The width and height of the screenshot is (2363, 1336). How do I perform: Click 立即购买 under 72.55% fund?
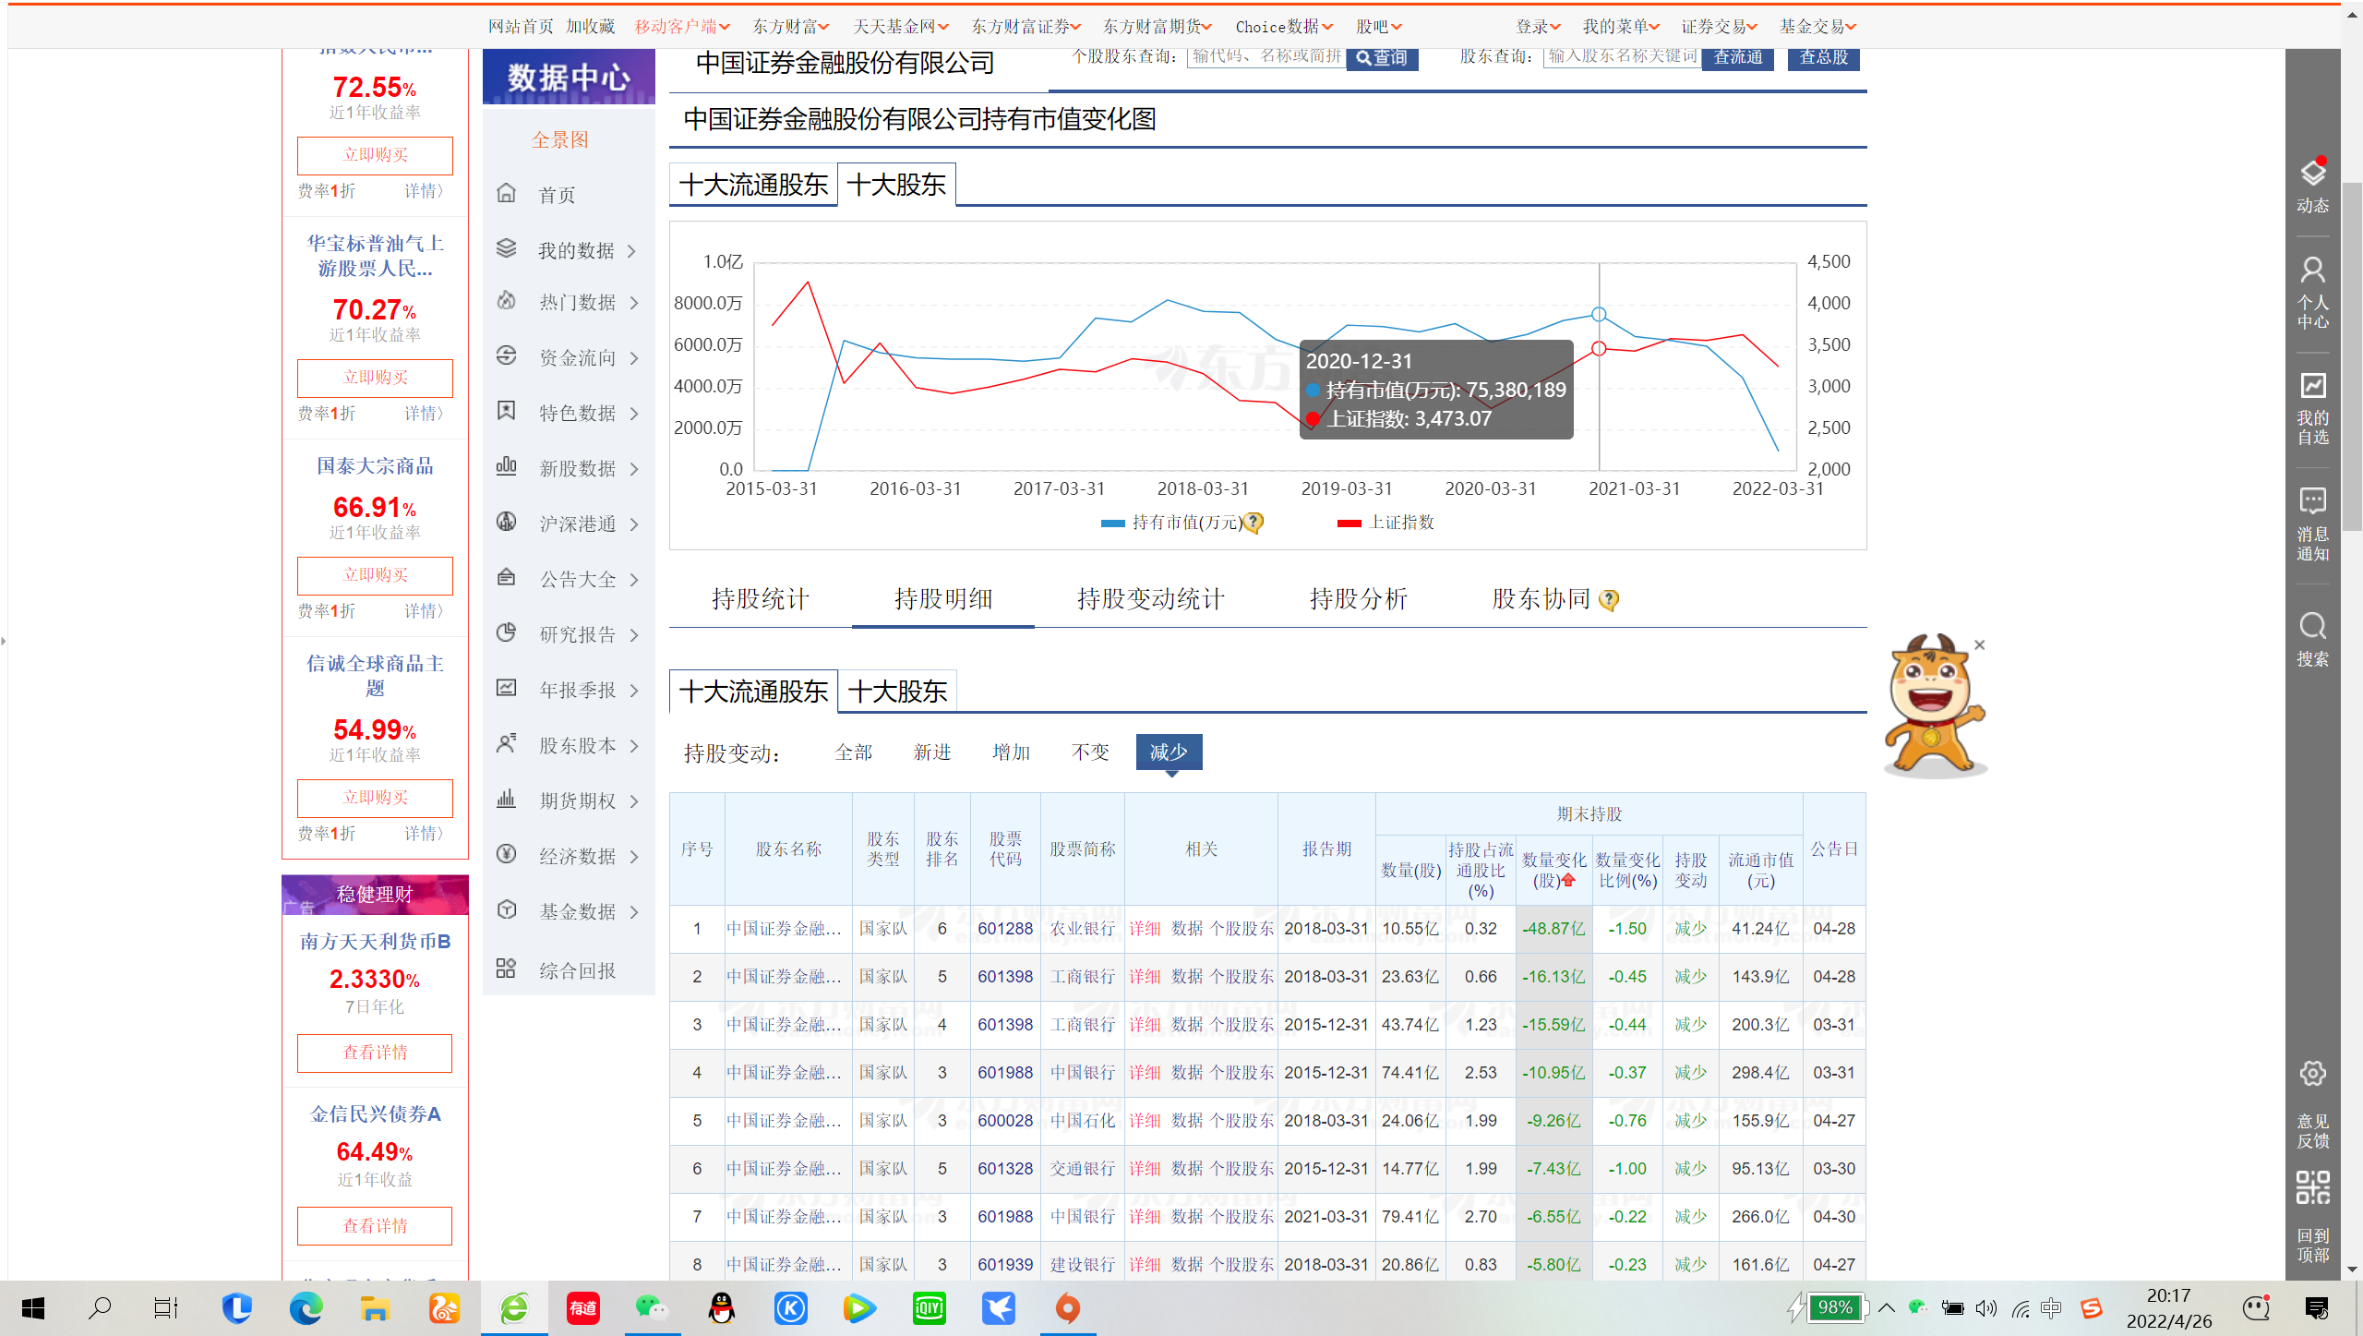click(375, 155)
